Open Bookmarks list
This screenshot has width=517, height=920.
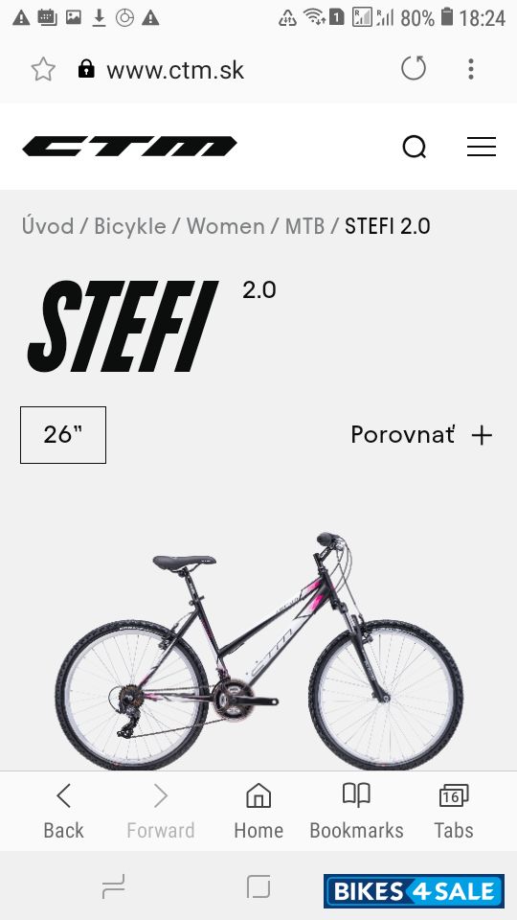tap(356, 812)
